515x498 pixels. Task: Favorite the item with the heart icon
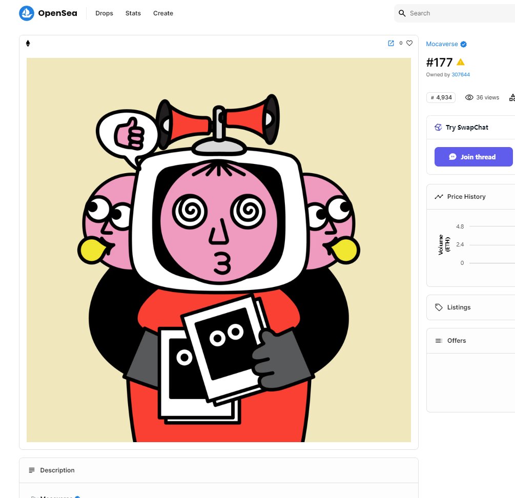(x=409, y=43)
